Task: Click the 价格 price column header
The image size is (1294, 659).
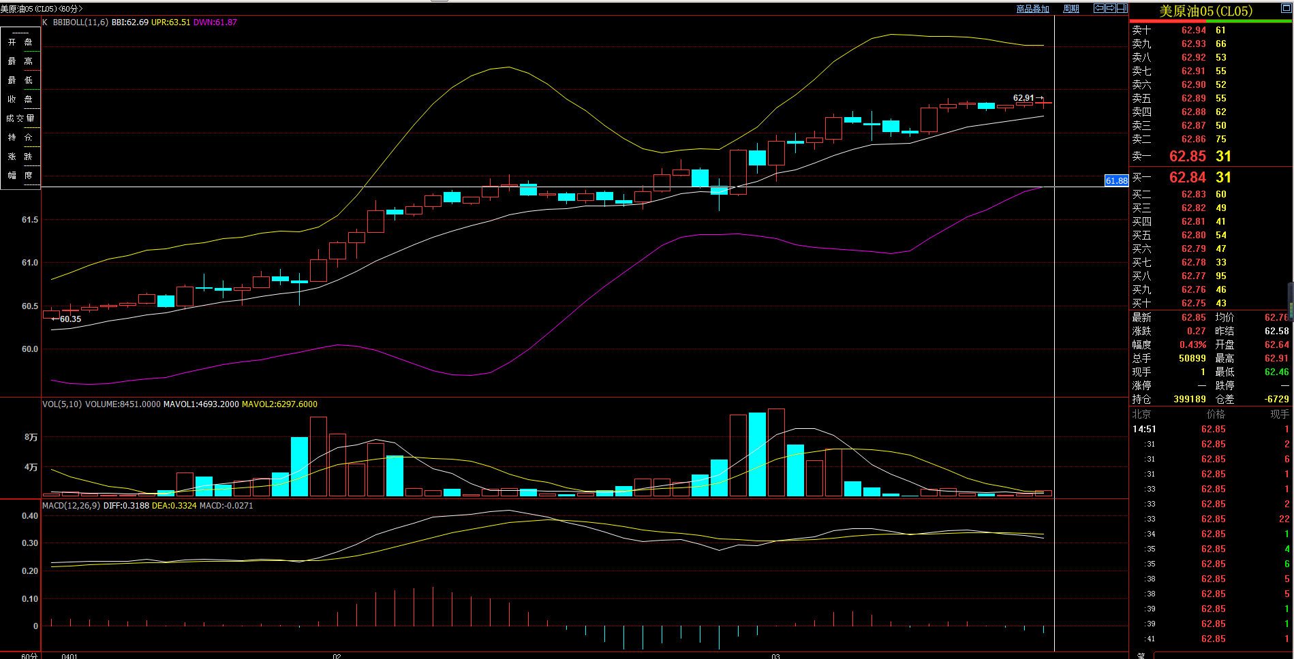Action: (x=1216, y=414)
